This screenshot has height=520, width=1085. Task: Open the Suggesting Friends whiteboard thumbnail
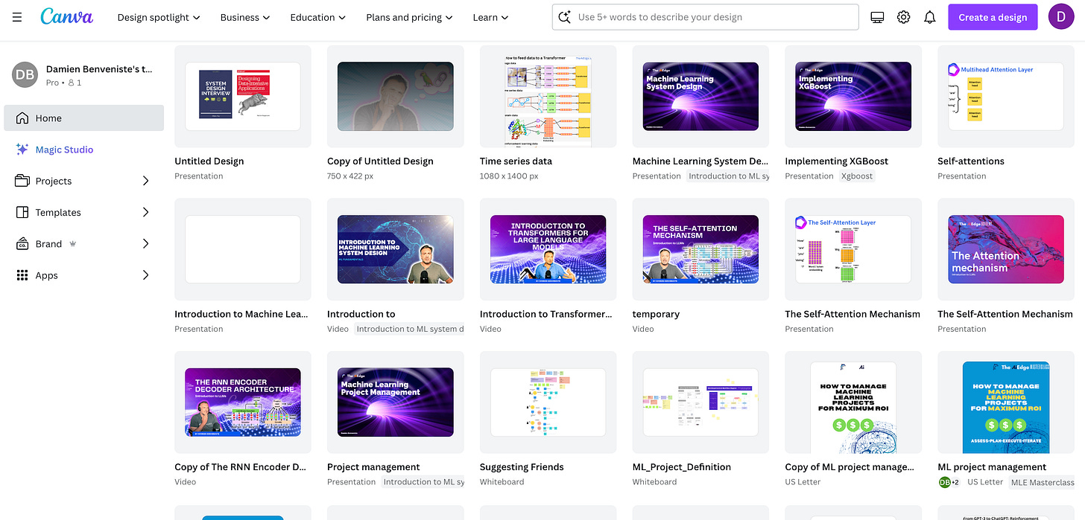(x=548, y=402)
